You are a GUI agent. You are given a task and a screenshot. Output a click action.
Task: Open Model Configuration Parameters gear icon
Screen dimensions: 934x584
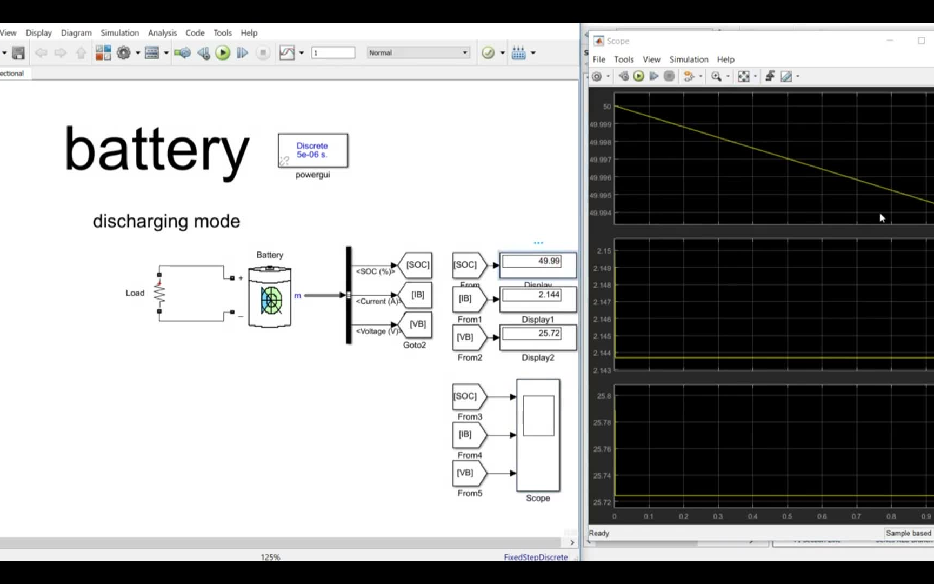[x=124, y=52]
